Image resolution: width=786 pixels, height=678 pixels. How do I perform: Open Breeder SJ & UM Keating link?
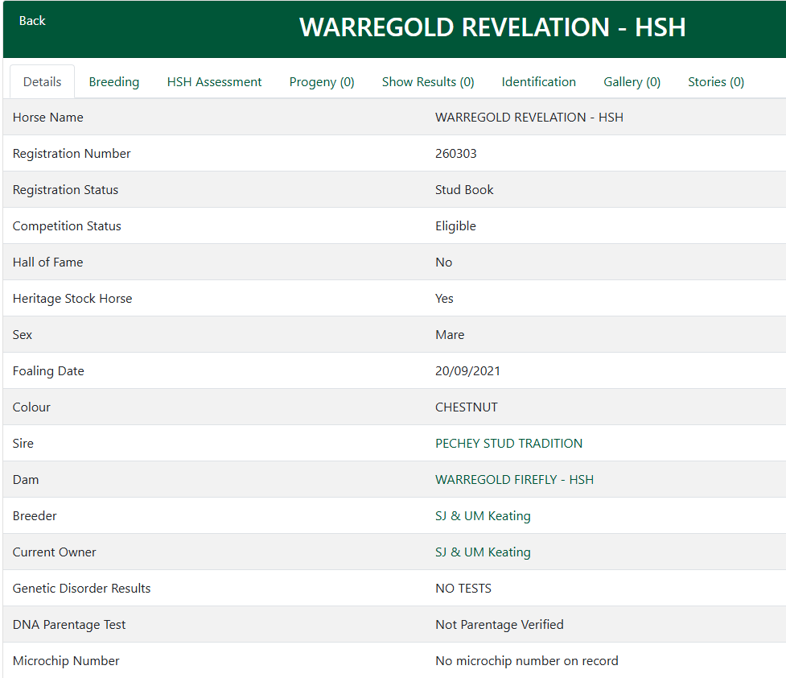[483, 515]
